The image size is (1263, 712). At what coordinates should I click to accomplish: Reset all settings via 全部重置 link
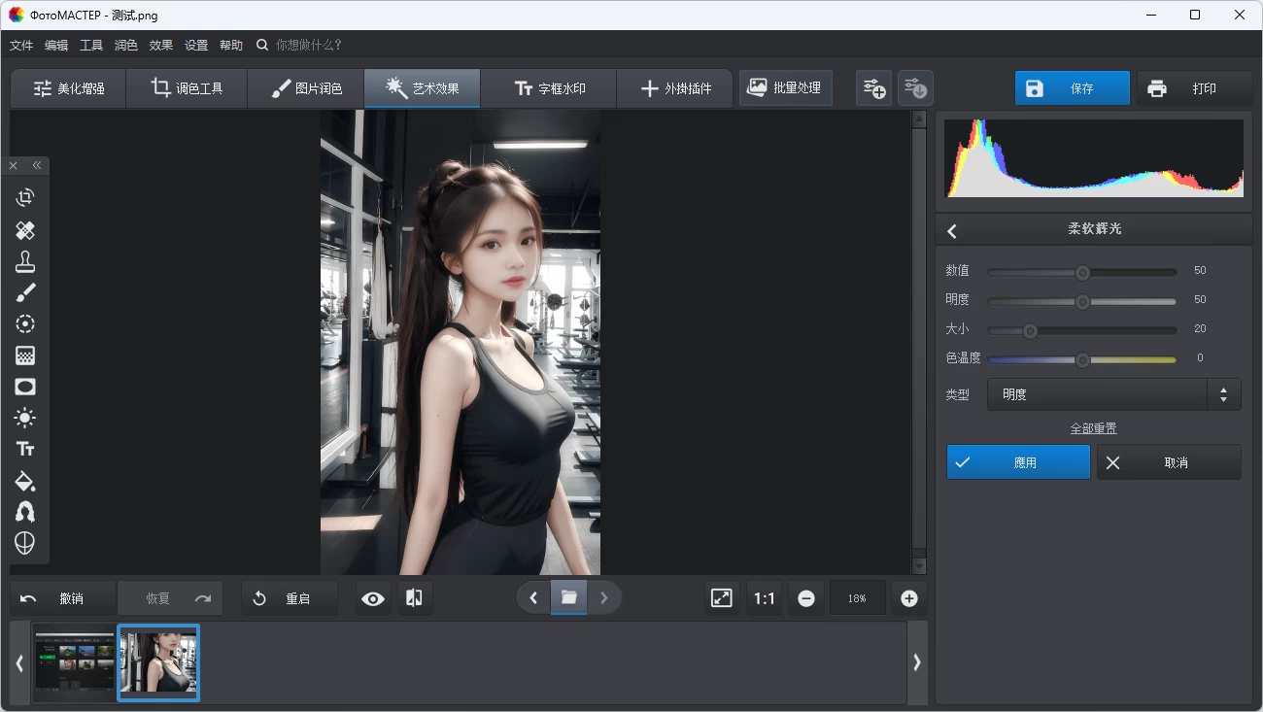click(1093, 427)
